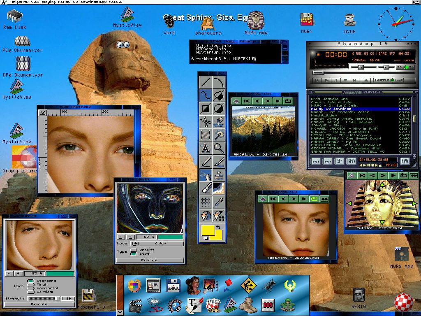Click the Strength value field showing 99

click(x=68, y=299)
